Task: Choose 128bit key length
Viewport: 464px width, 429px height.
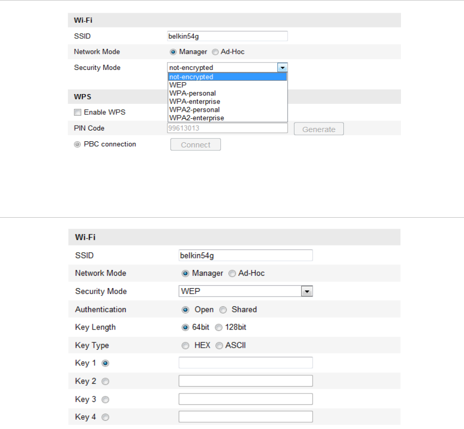Action: pos(219,328)
